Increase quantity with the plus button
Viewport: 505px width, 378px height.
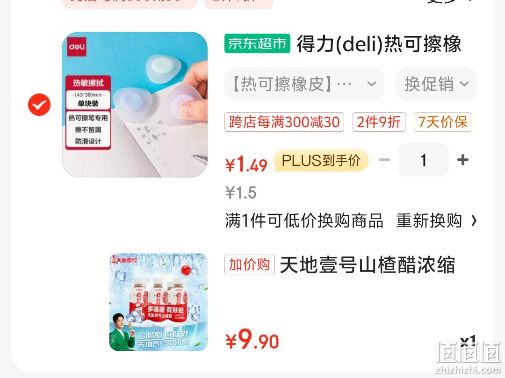point(463,160)
